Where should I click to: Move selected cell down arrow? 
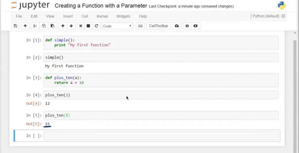71,26
